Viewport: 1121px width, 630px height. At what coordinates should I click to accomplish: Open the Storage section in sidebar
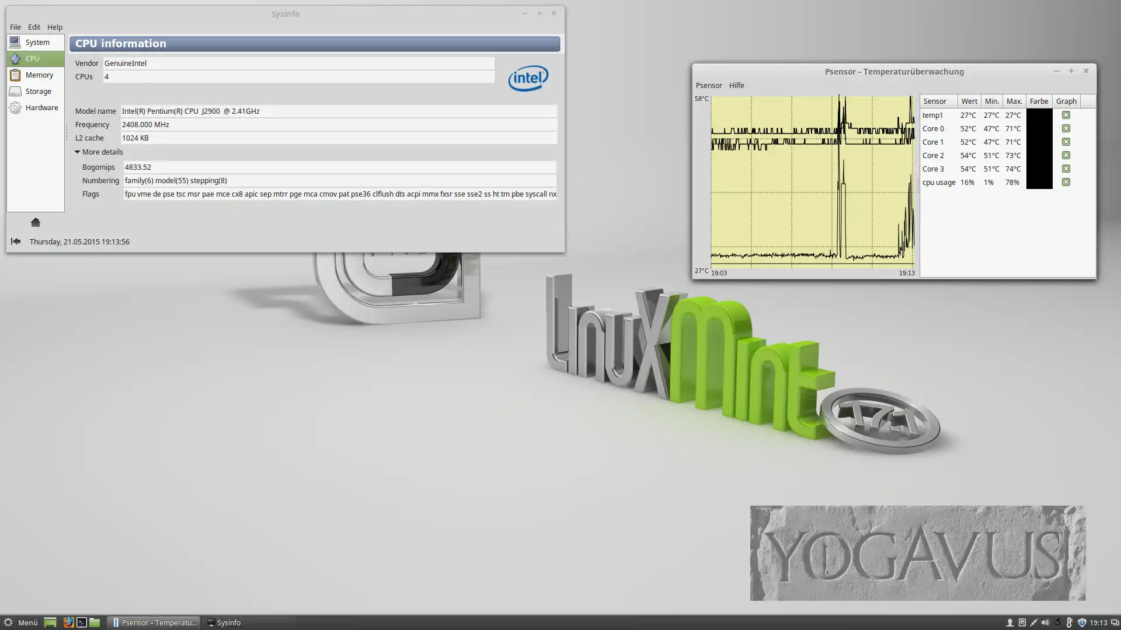[37, 91]
